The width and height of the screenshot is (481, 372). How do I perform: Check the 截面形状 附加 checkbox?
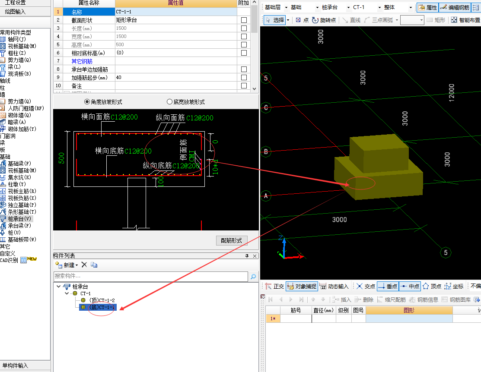tap(244, 20)
